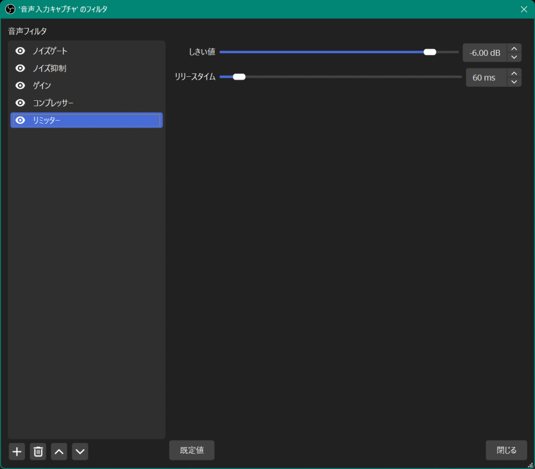Reset settings with 既定値 button
Screen dimensions: 535x469
pyautogui.click(x=192, y=450)
